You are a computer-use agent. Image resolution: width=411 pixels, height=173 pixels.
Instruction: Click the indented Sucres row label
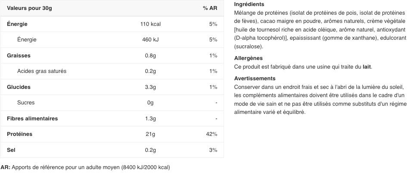coord(26,103)
